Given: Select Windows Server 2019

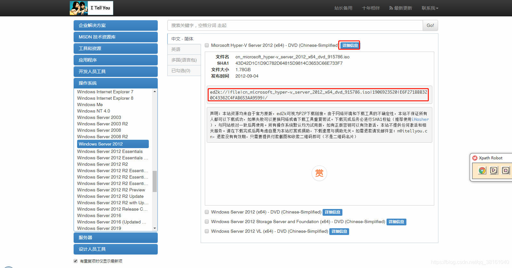Looking at the screenshot, I should tap(99, 228).
